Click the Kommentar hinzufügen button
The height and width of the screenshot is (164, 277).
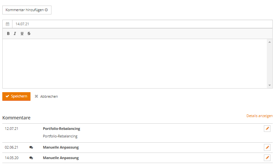tap(27, 10)
